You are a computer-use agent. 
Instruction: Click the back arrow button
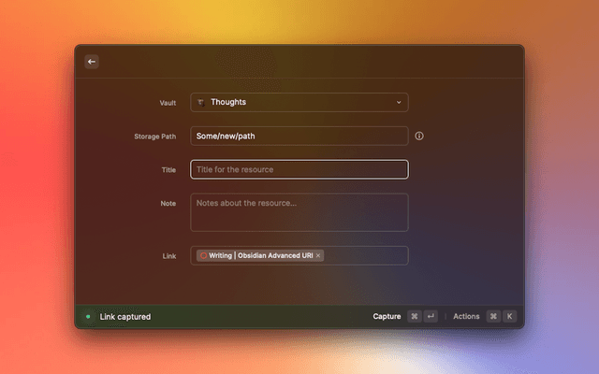point(92,62)
